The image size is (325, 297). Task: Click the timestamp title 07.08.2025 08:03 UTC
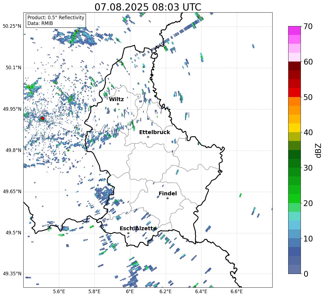click(x=148, y=7)
